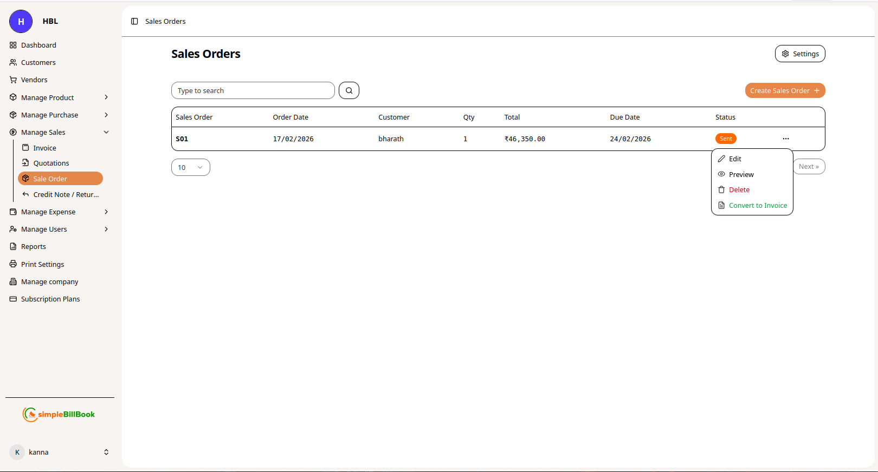Viewport: 878px width, 472px height.
Task: Choose Convert to Invoice menu option
Action: 757,205
